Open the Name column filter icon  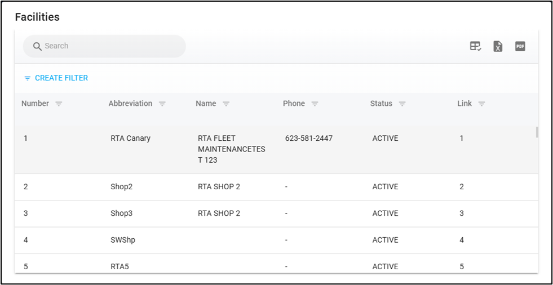(226, 104)
